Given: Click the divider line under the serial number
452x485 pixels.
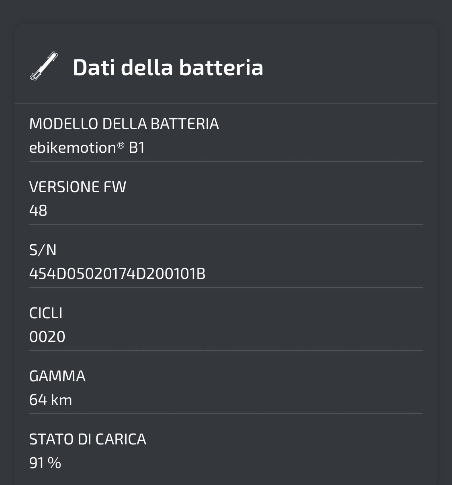Looking at the screenshot, I should pyautogui.click(x=226, y=287).
